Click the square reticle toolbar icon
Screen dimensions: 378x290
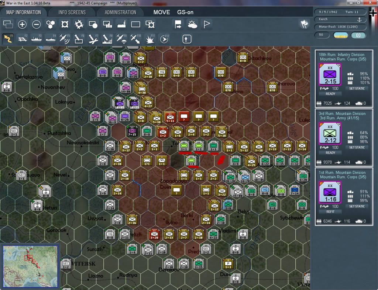65,24
